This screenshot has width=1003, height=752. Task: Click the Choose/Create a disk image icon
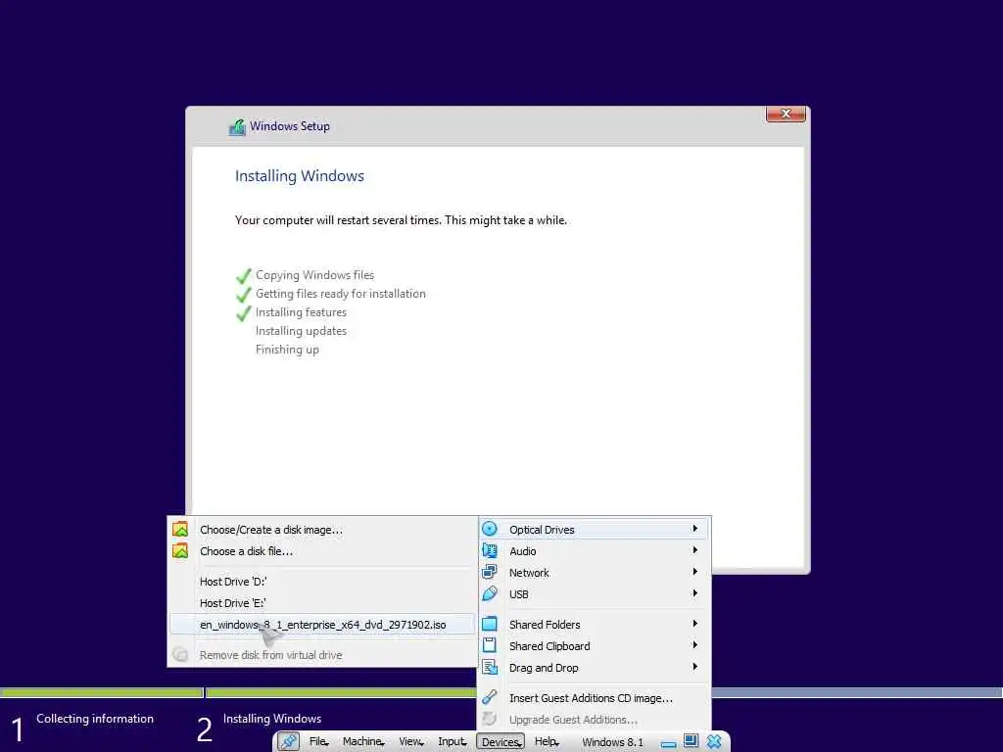(x=180, y=529)
